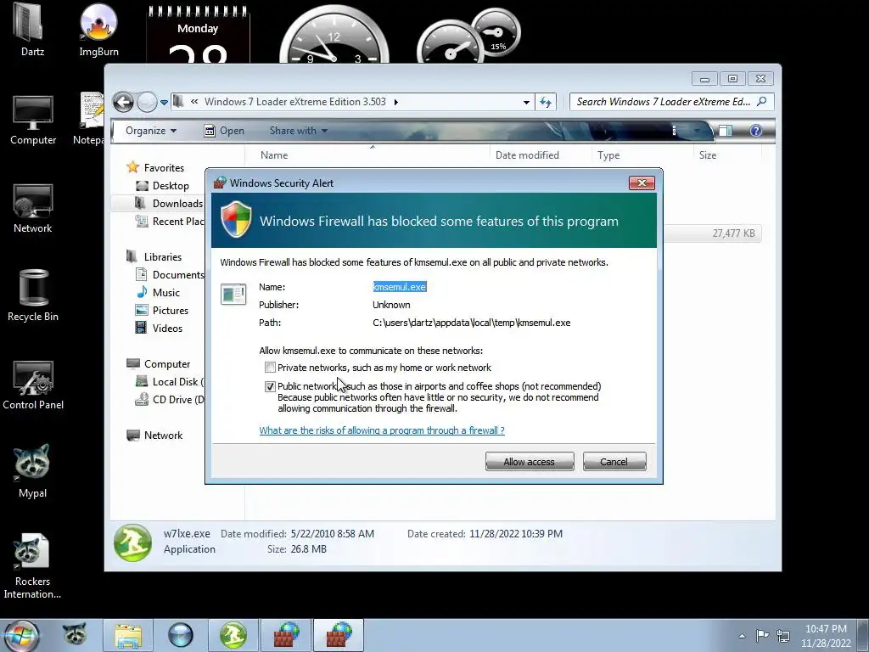
Task: Open the Recycle Bin desktop icon
Action: pos(33,295)
